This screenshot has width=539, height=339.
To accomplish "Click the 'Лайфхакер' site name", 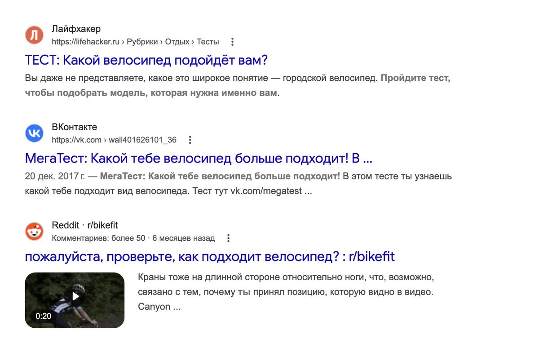I will pyautogui.click(x=76, y=29).
